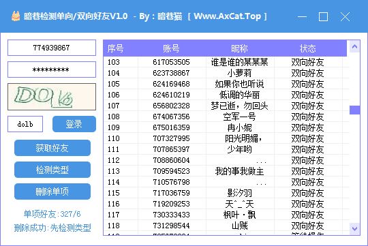Image resolution: width=368 pixels, height=246 pixels.
Task: Click the account number input field
Action: (52, 48)
